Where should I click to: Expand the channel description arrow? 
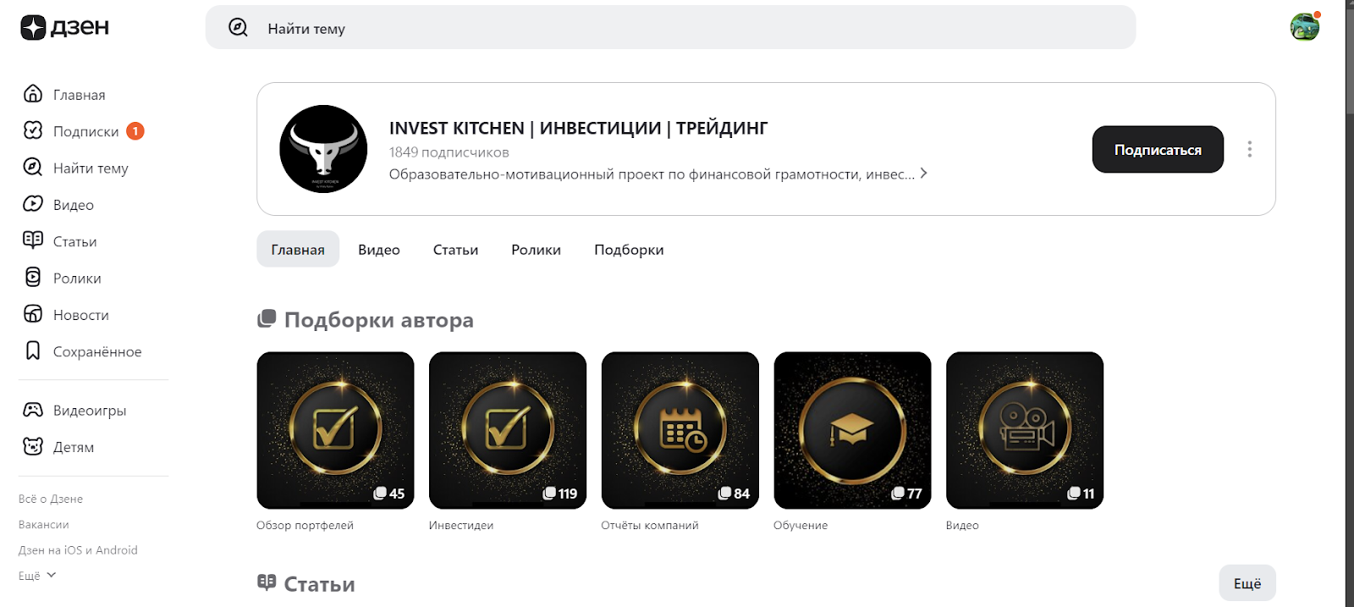923,173
